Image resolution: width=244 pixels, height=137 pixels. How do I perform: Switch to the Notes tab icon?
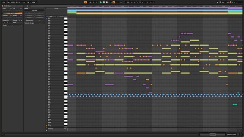[27, 6]
